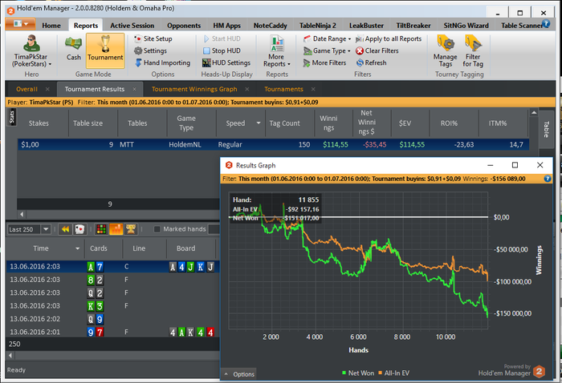Open the TiltBreaker tab
The height and width of the screenshot is (383, 562).
413,26
